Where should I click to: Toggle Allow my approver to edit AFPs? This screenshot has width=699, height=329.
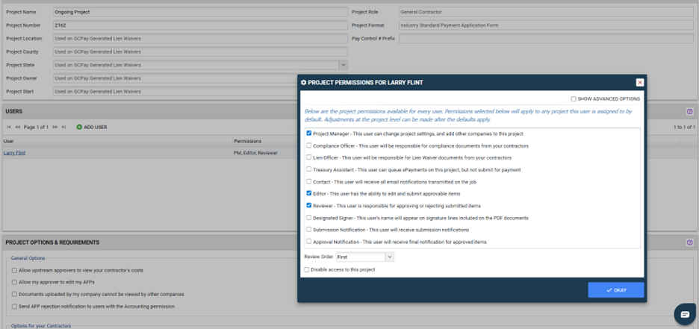coord(14,282)
